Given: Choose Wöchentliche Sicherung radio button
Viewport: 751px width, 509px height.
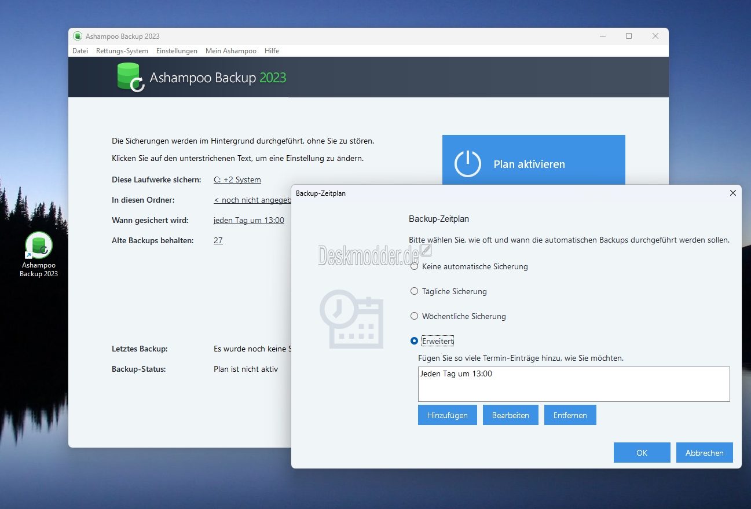Looking at the screenshot, I should pos(414,316).
